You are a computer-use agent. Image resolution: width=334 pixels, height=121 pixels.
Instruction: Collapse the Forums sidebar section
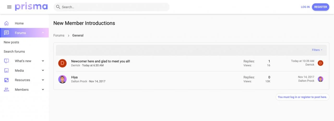(x=43, y=33)
